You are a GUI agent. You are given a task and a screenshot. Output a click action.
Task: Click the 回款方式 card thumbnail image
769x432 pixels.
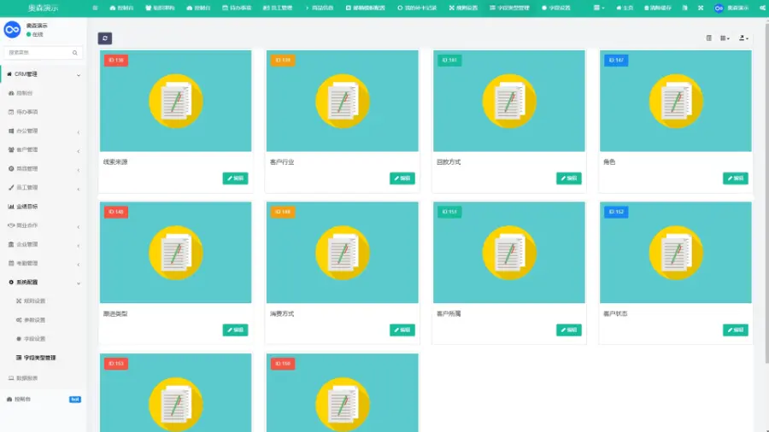coord(509,101)
